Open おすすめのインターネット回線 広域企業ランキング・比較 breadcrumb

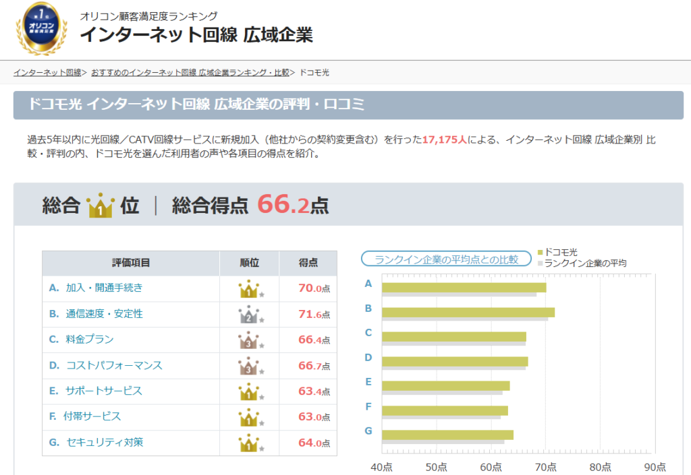pyautogui.click(x=190, y=73)
